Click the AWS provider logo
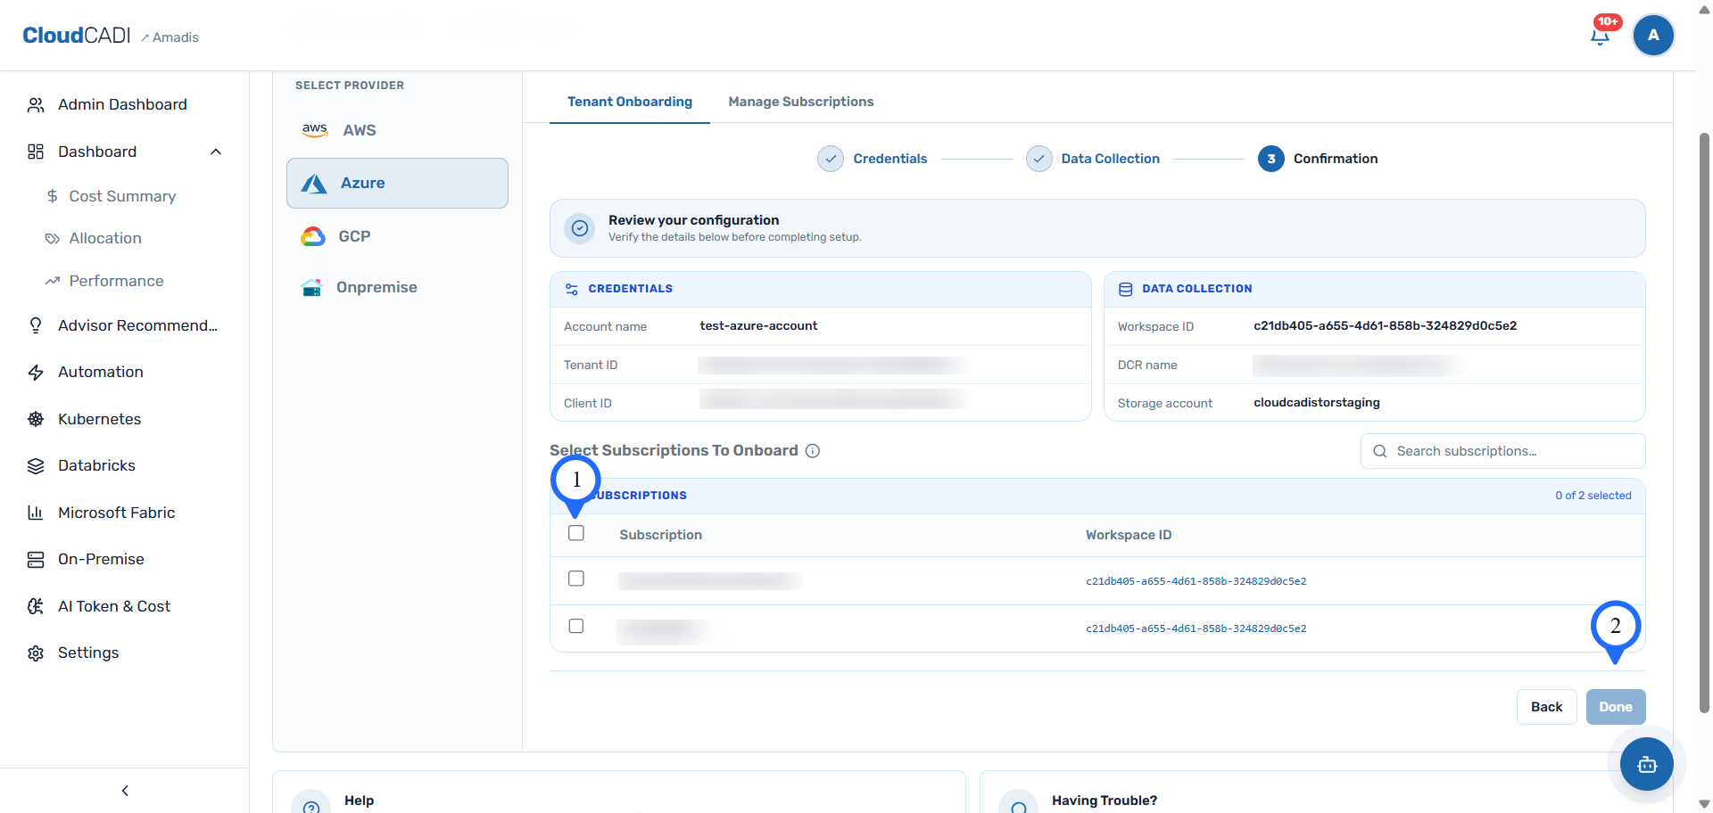This screenshot has width=1713, height=813. pyautogui.click(x=315, y=130)
